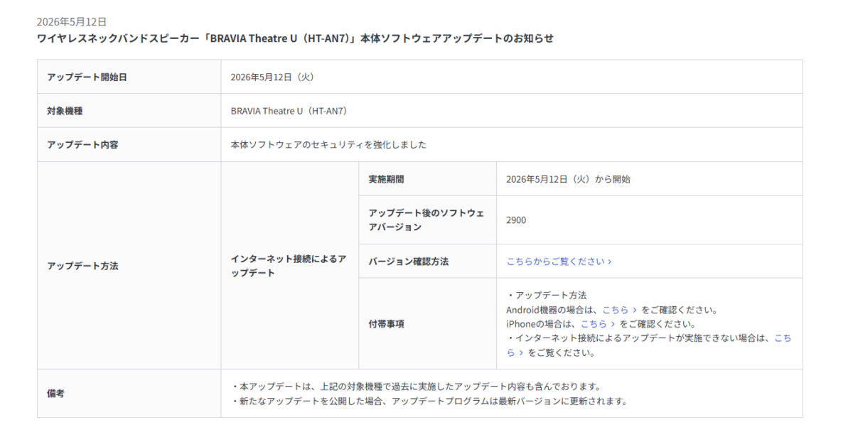This screenshot has width=853, height=437.
Task: Click the 備考 header cell
Action: coord(129,394)
